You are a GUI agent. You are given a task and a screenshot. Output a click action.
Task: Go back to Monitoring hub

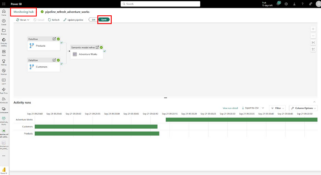click(x=24, y=12)
